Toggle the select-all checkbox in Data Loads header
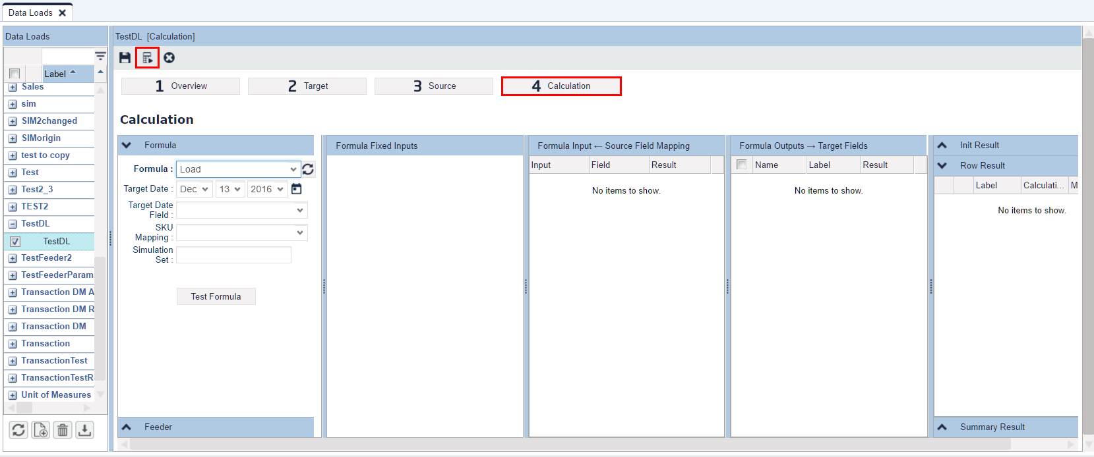Screen dimensions: 1094x457 pos(15,74)
